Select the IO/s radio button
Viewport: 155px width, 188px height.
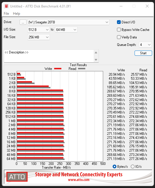tap(133, 167)
